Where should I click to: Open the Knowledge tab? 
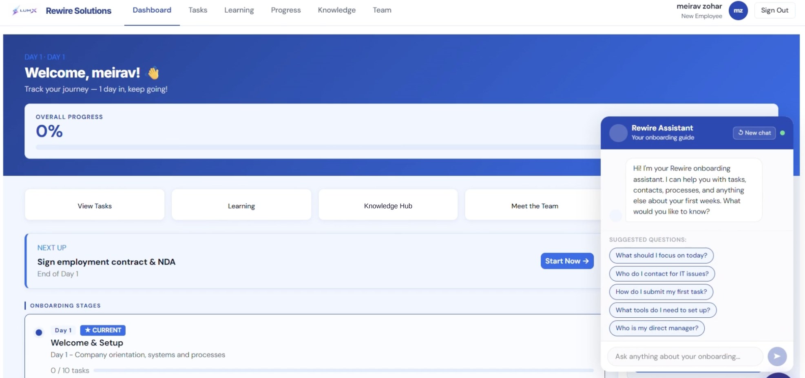pyautogui.click(x=337, y=10)
